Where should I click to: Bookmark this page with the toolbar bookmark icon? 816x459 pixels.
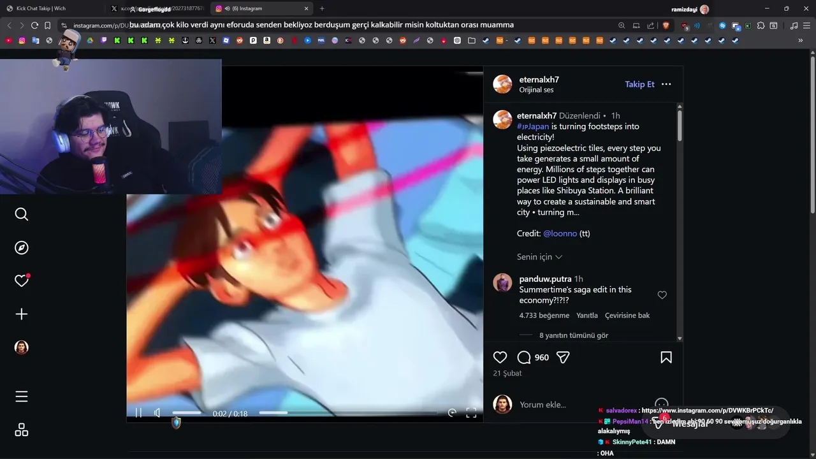47,25
